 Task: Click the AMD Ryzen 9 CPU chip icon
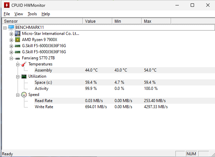18,40
